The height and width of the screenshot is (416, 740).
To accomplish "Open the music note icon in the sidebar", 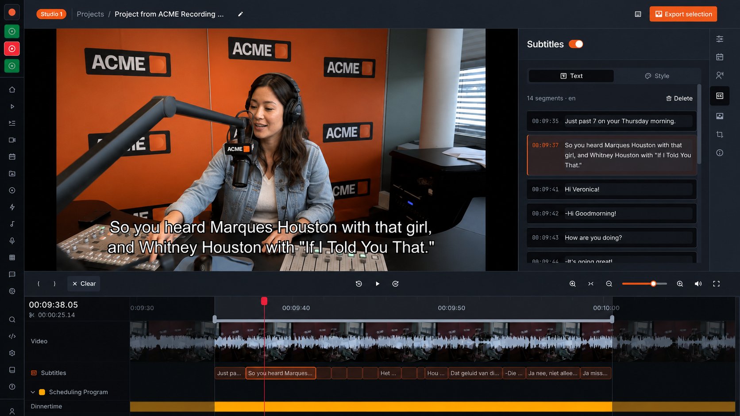I will 12,224.
